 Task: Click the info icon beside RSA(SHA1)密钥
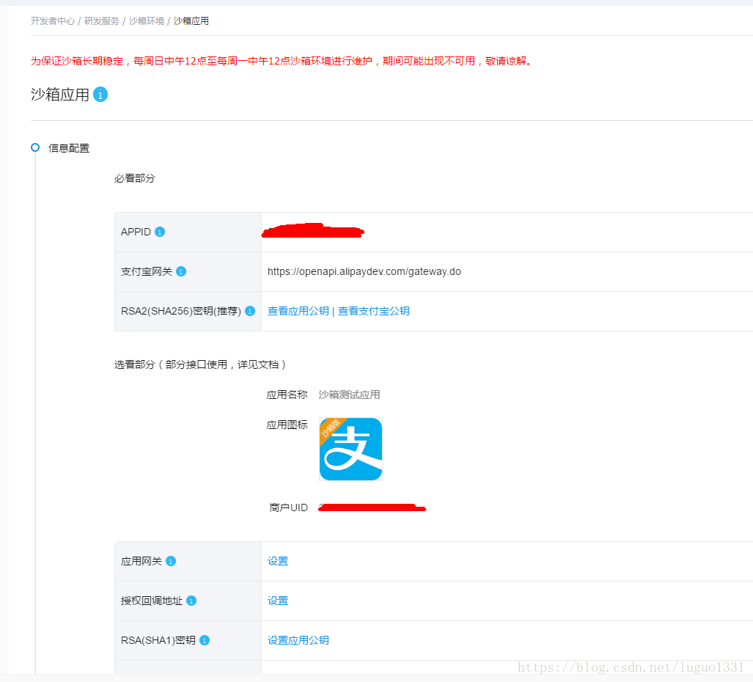coord(205,640)
